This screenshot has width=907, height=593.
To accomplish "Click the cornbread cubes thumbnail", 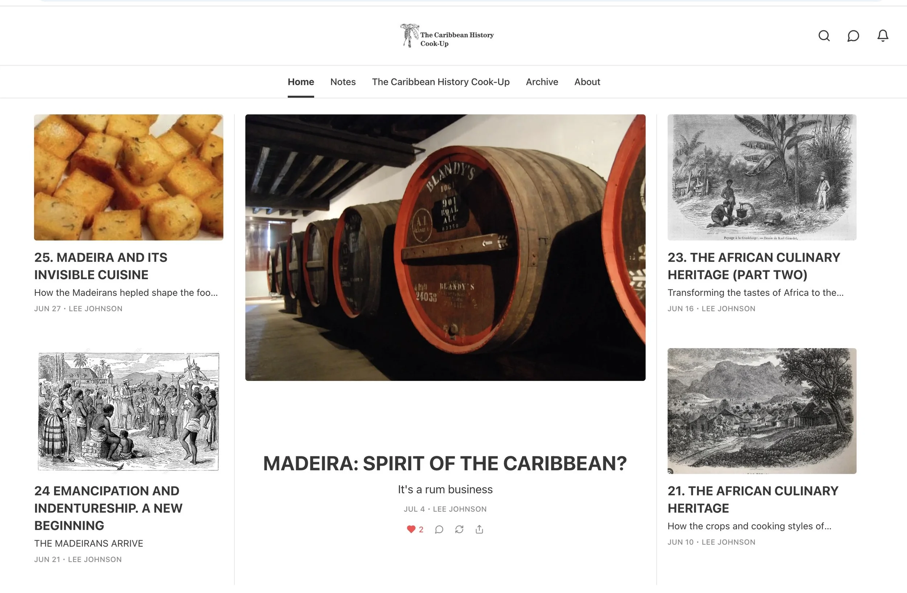I will pyautogui.click(x=128, y=177).
